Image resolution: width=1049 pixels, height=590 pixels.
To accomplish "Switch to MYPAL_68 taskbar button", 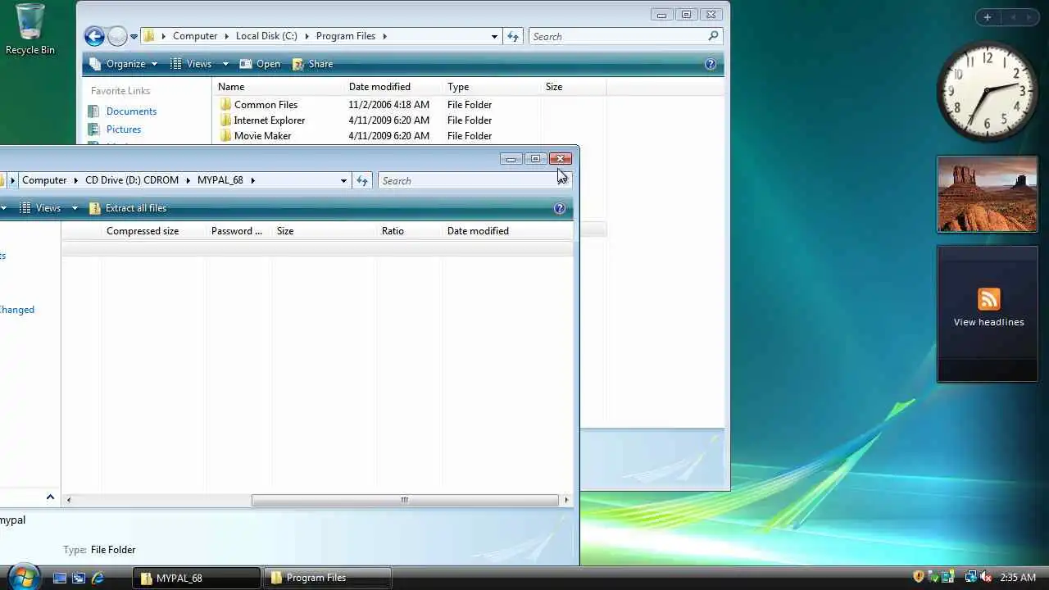I will pyautogui.click(x=197, y=578).
